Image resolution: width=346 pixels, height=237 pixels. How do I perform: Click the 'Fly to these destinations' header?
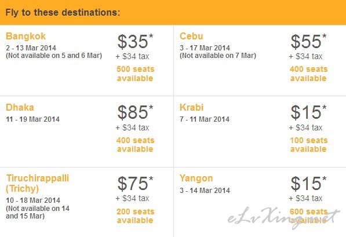pyautogui.click(x=63, y=12)
